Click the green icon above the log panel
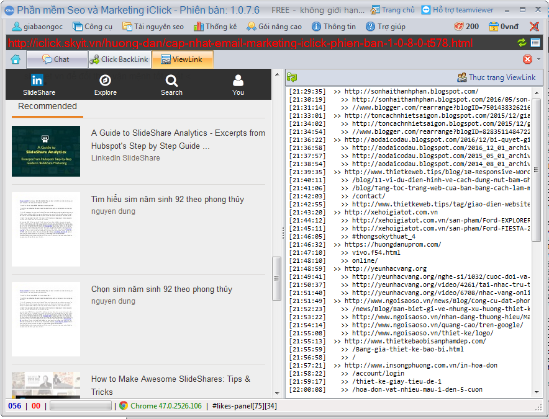Image resolution: width=549 pixels, height=419 pixels. tap(292, 77)
